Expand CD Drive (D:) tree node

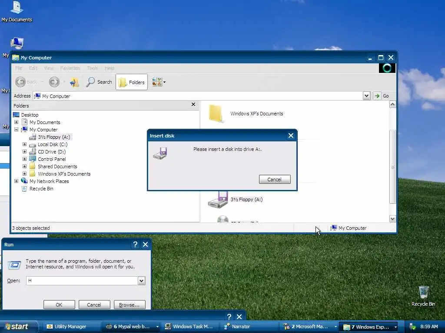pyautogui.click(x=24, y=151)
